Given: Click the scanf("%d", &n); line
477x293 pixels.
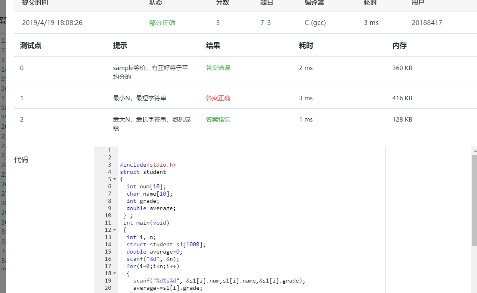Looking at the screenshot, I should tap(153, 259).
